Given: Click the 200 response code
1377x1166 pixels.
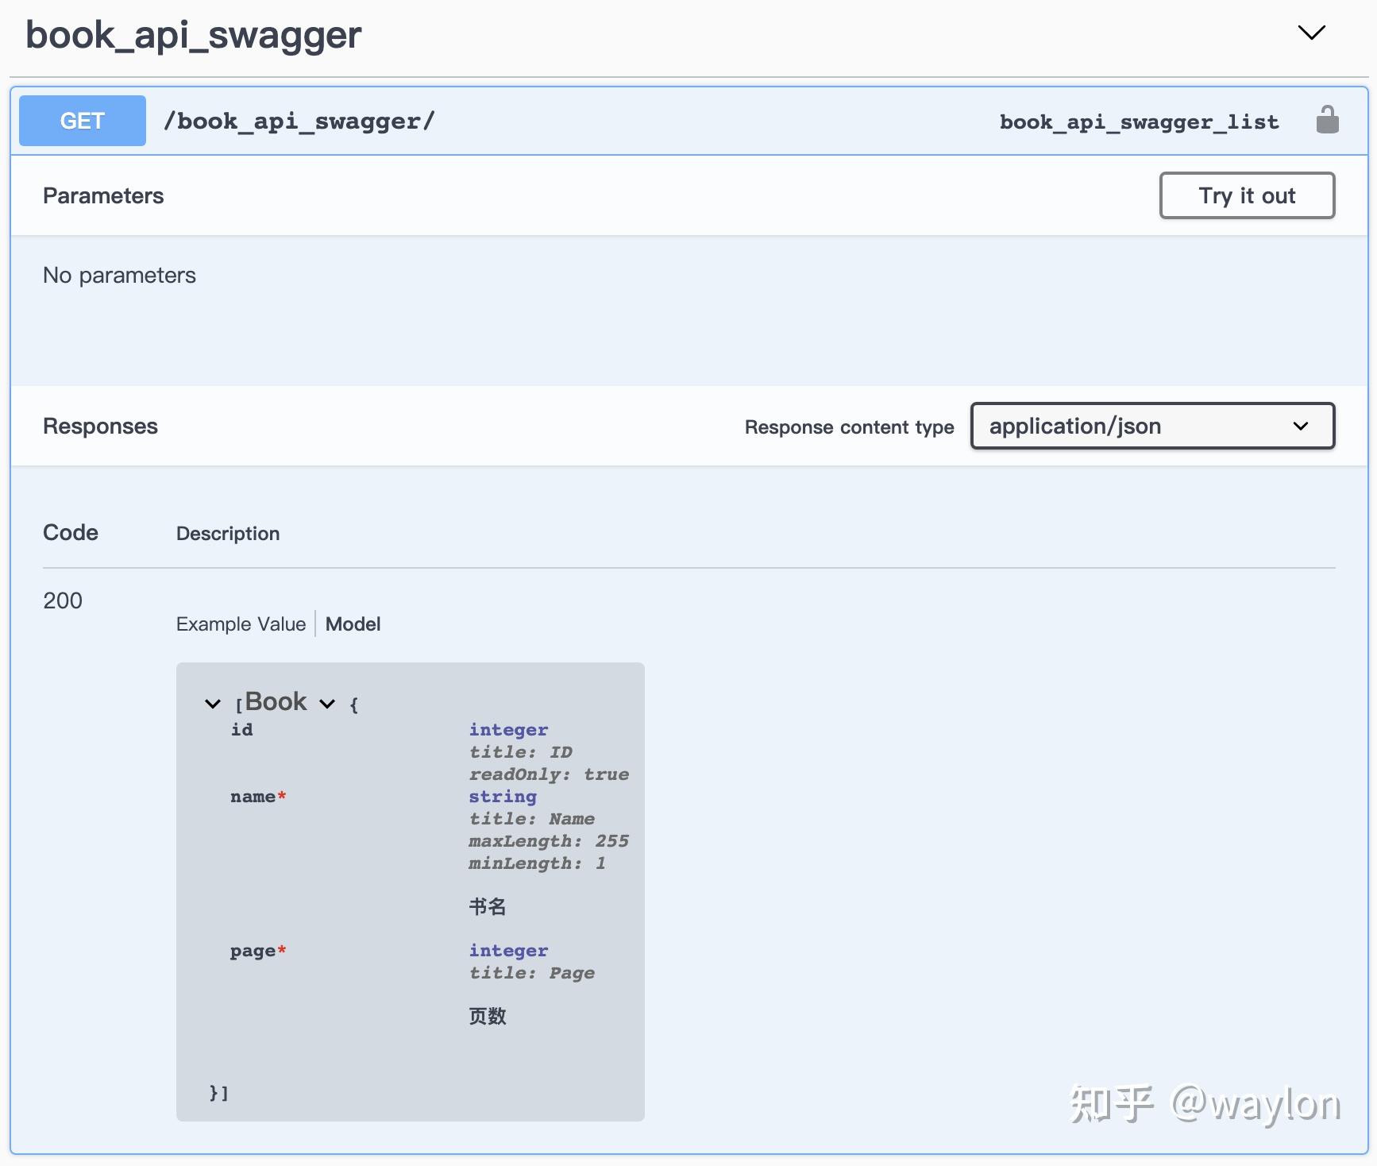Looking at the screenshot, I should pyautogui.click(x=63, y=600).
